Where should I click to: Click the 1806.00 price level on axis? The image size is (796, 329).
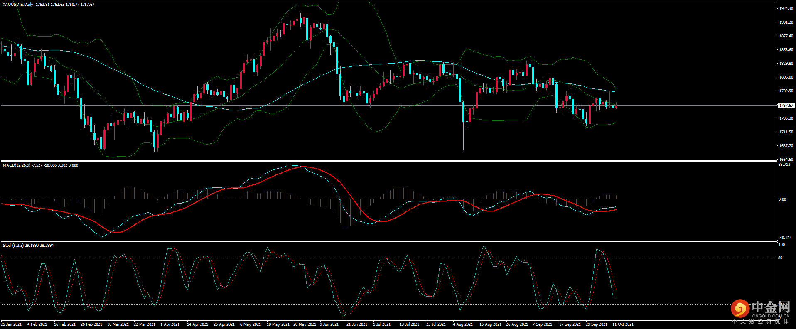click(786, 77)
